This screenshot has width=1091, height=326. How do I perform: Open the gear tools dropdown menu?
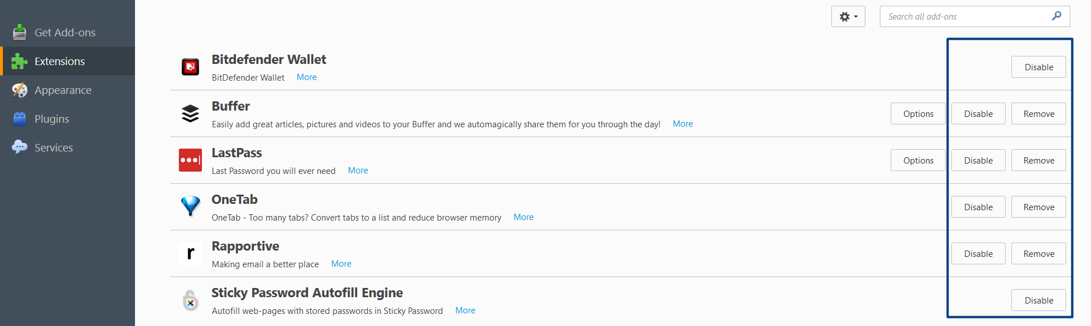point(848,17)
